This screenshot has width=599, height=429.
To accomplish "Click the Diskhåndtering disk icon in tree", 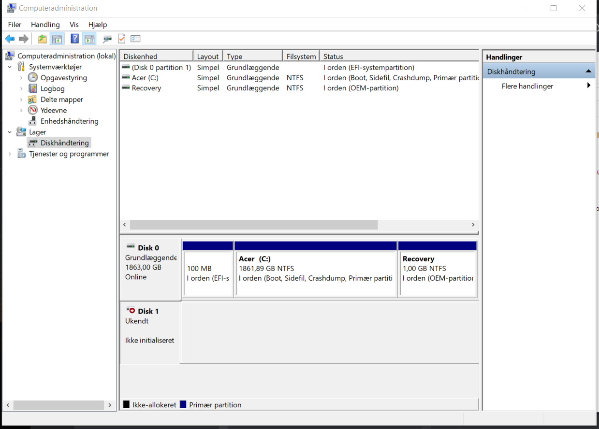I will pos(32,143).
